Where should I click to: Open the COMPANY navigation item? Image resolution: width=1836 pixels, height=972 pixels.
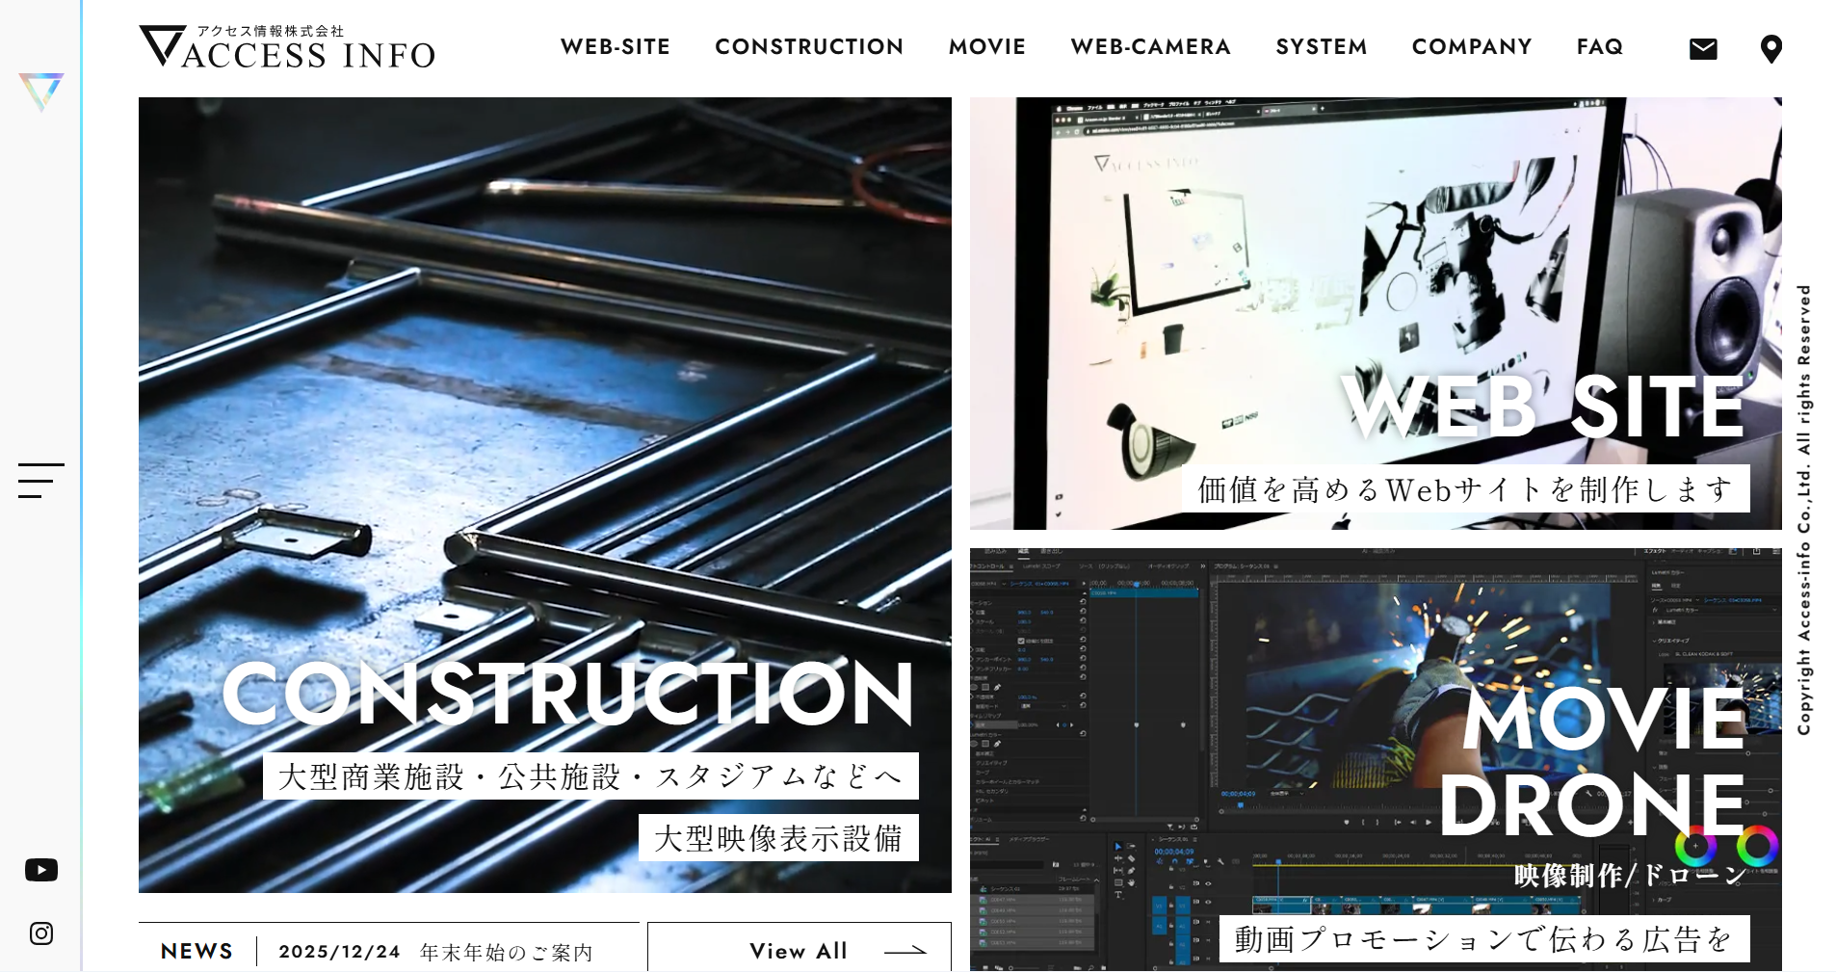[1471, 47]
